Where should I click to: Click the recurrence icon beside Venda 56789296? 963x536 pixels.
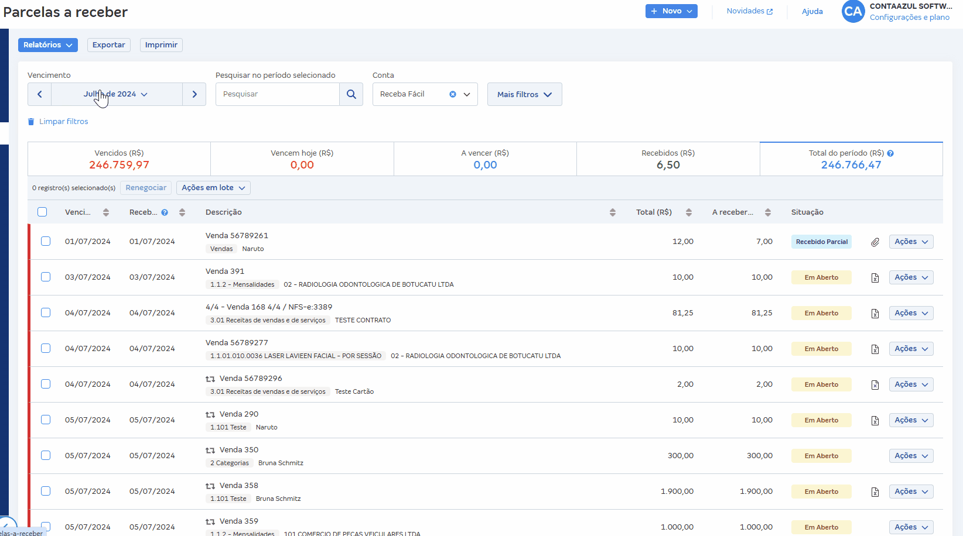210,379
